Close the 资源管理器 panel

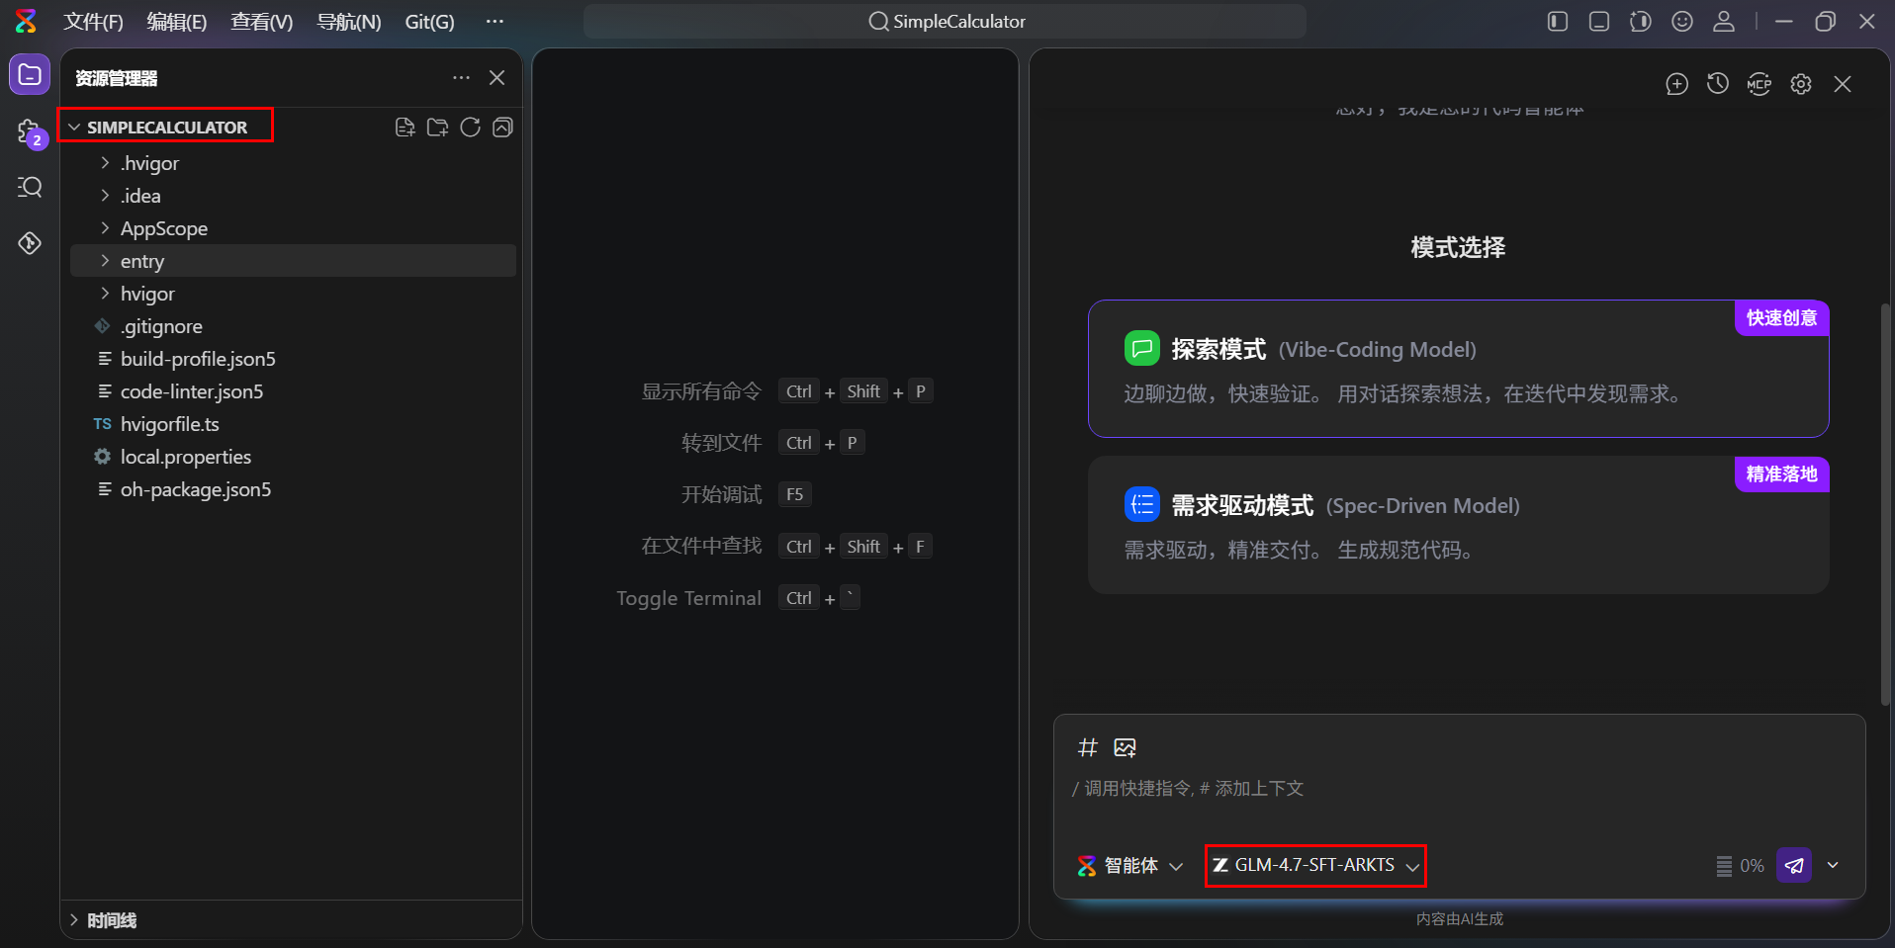pos(496,78)
